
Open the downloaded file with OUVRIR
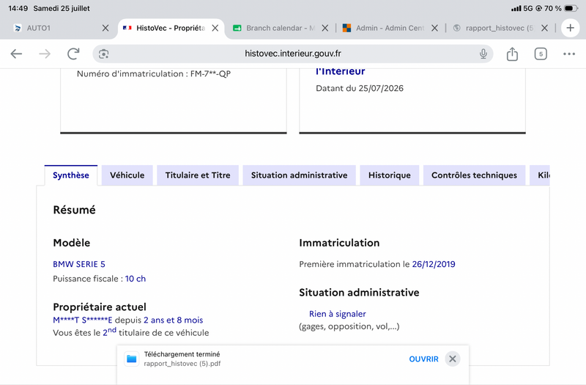[x=423, y=359]
